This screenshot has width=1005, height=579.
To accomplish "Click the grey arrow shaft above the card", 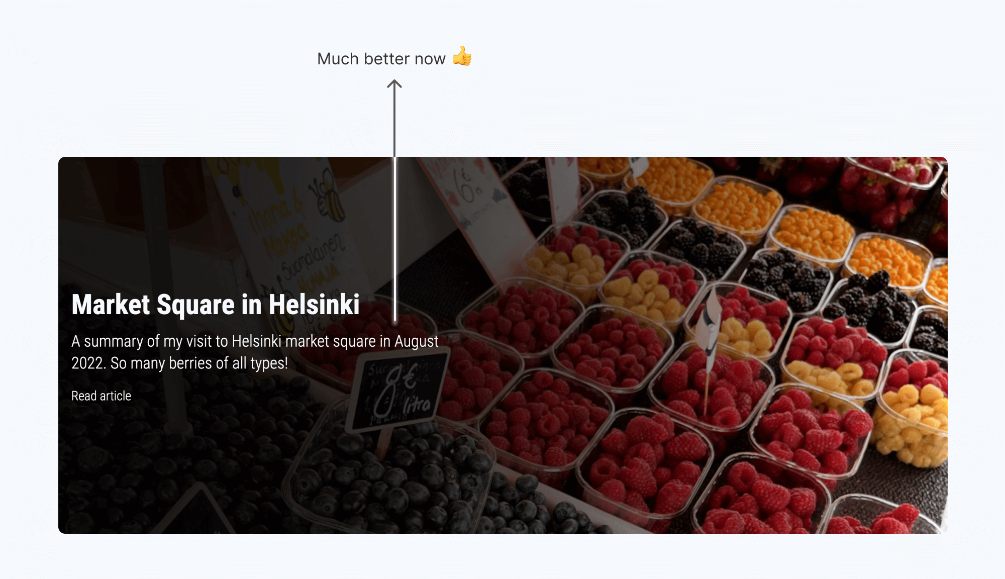I will [x=394, y=121].
